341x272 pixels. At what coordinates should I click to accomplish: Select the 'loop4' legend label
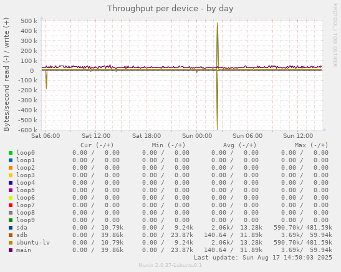tap(26, 183)
